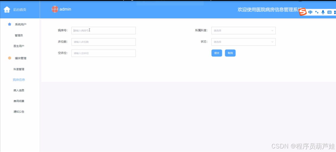Select 病房信息 in the sidebar
The height and width of the screenshot is (152, 336).
click(19, 80)
